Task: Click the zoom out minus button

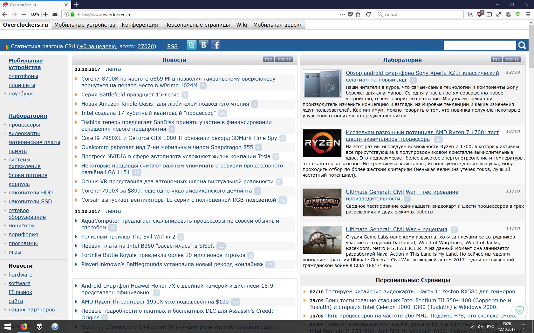Action: [x=24, y=14]
